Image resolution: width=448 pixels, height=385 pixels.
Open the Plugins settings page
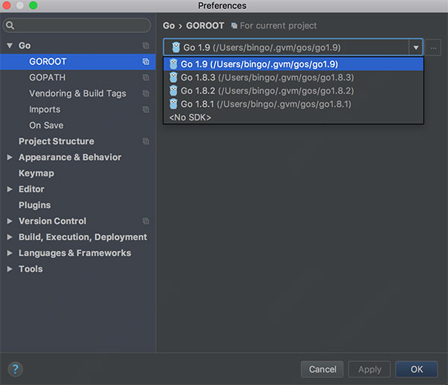[34, 205]
